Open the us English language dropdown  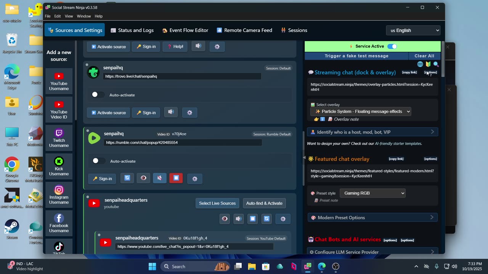pyautogui.click(x=413, y=30)
